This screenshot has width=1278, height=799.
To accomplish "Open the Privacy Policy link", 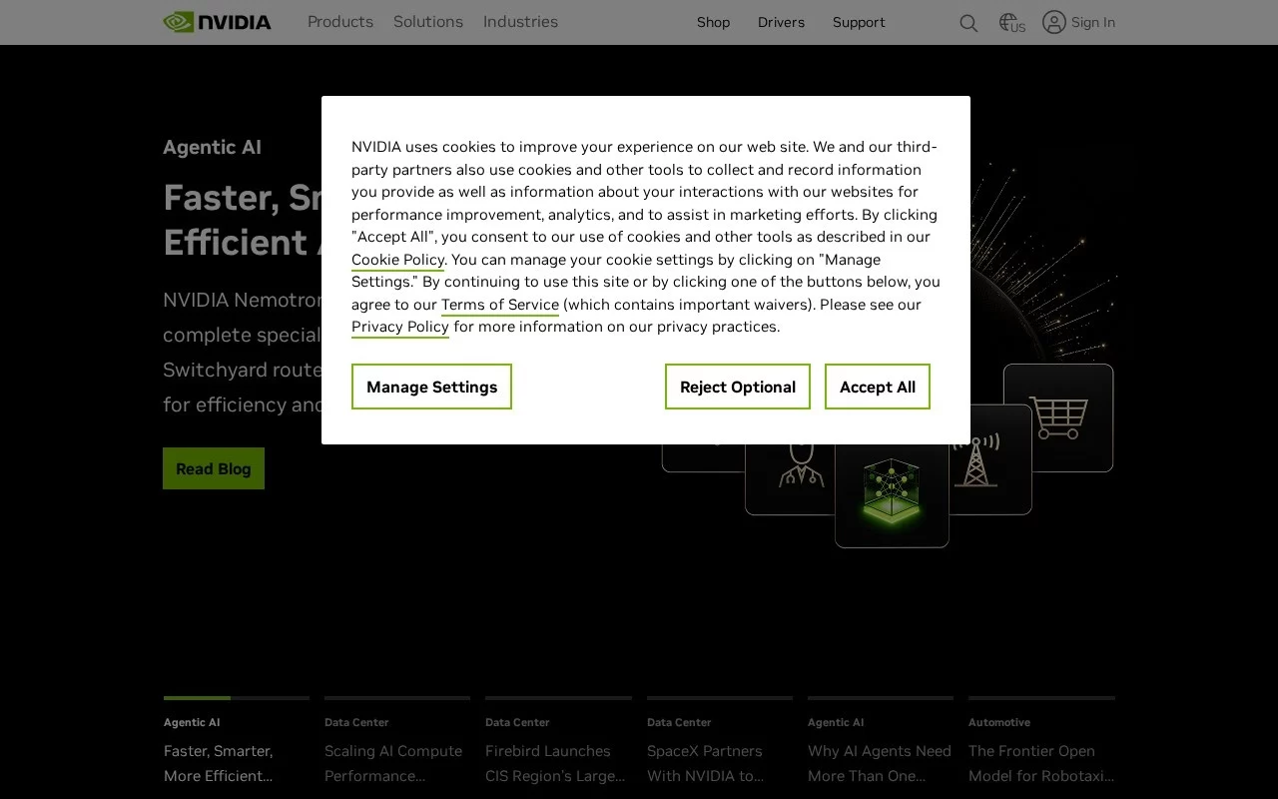I will pos(400,327).
